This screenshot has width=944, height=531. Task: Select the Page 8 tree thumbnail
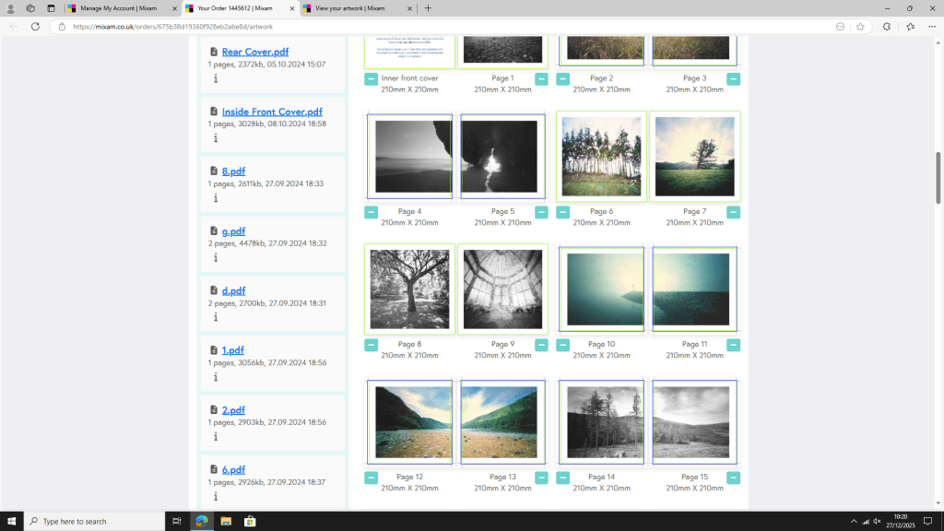pos(409,289)
